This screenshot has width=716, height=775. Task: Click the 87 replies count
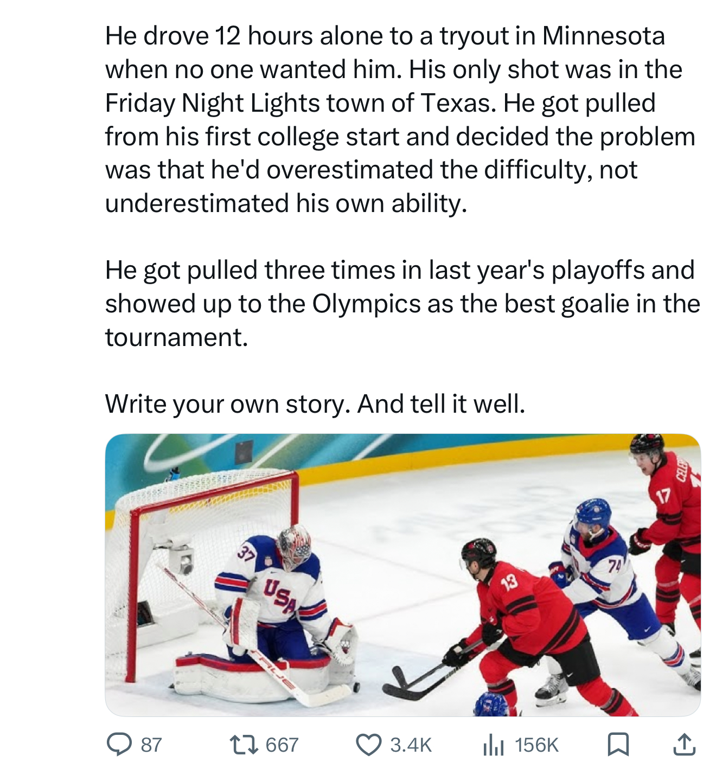click(151, 745)
